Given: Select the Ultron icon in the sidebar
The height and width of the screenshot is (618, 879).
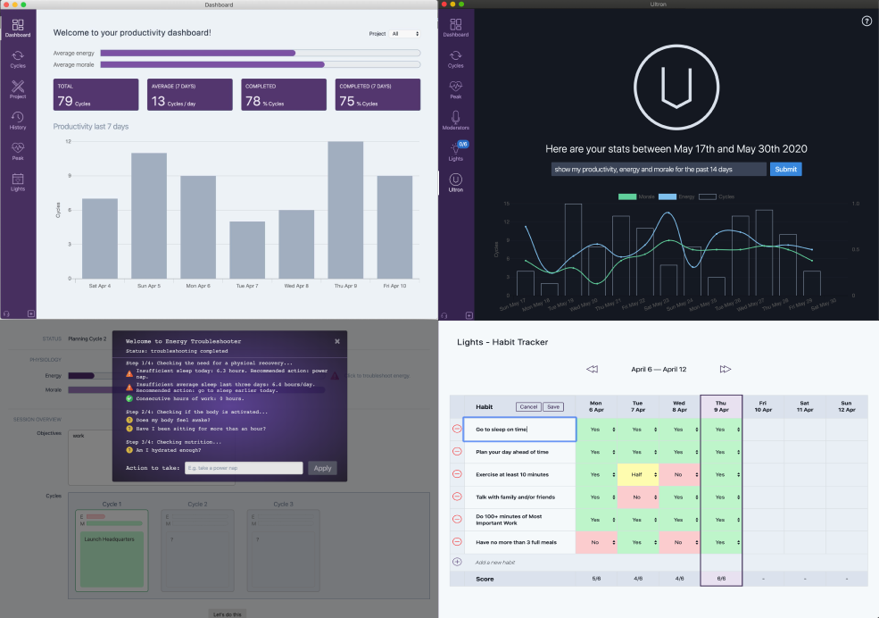Looking at the screenshot, I should pos(456,182).
